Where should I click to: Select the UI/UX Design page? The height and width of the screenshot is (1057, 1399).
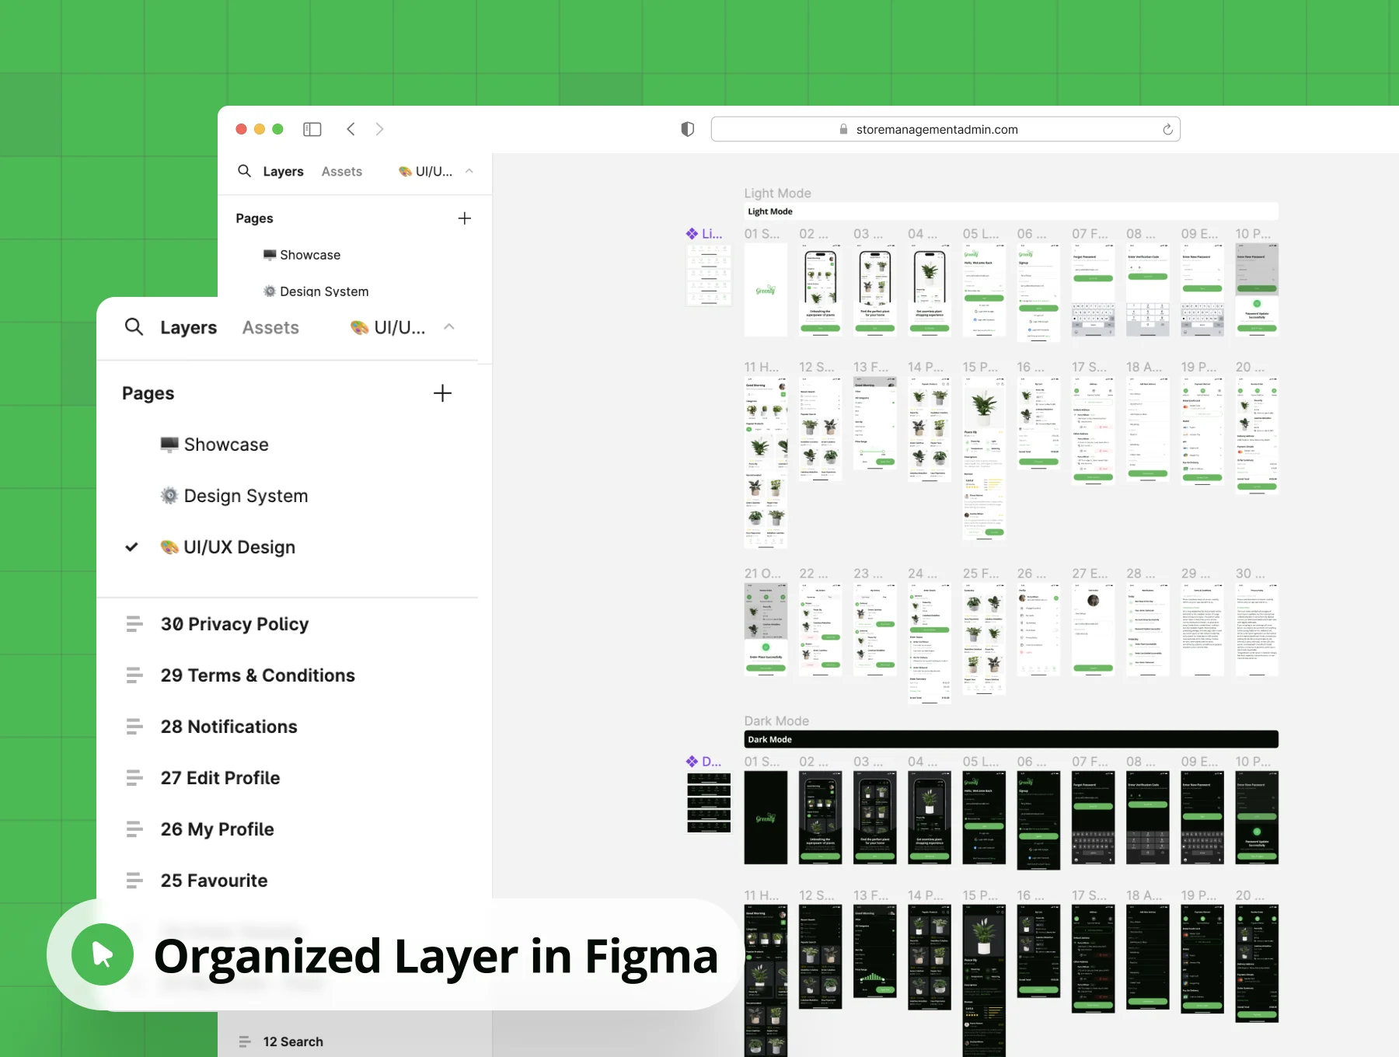tap(239, 547)
